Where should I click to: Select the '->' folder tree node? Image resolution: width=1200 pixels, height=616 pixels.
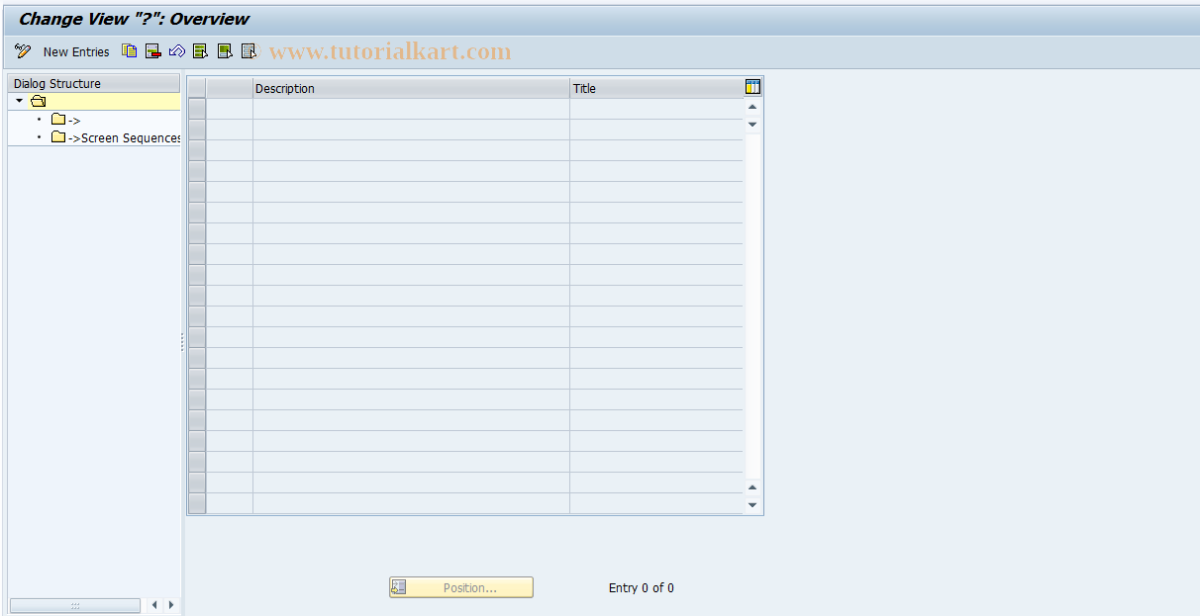[66, 120]
